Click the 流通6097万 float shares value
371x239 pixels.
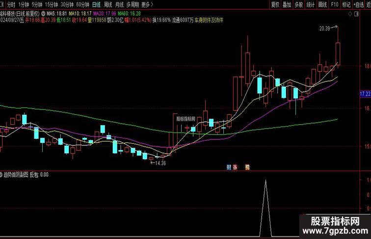[x=183, y=20]
